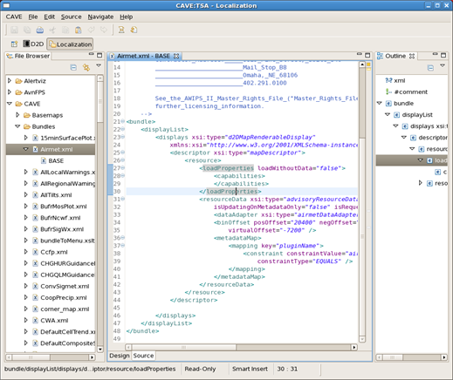Select the bundle element icon in Outline
Image resolution: width=453 pixels, height=380 pixels.
click(388, 104)
